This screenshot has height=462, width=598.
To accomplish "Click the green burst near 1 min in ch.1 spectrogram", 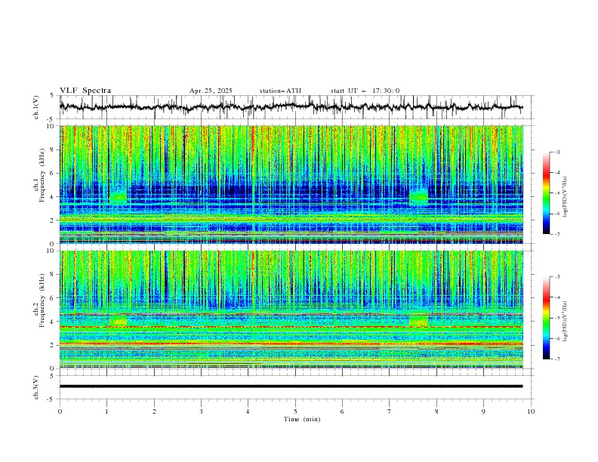I will tap(118, 196).
